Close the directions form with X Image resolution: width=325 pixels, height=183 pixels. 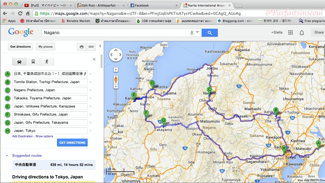coord(94,59)
